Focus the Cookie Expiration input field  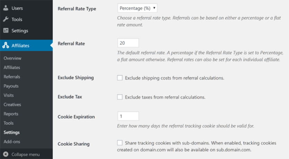128,116
